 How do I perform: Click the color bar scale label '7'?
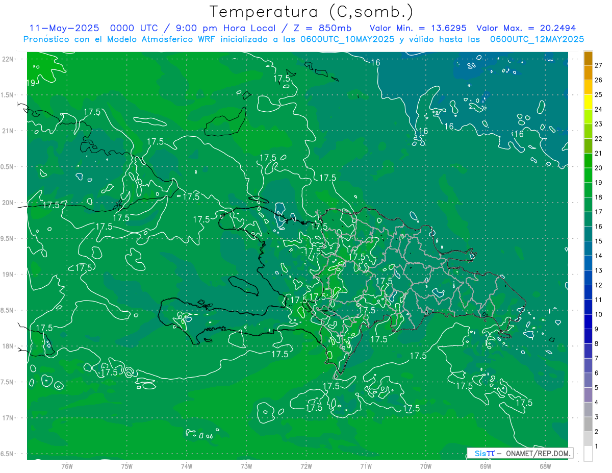pos(597,358)
